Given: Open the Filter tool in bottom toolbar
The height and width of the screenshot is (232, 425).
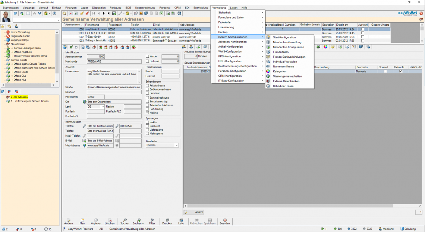Looking at the screenshot, I should (x=152, y=220).
